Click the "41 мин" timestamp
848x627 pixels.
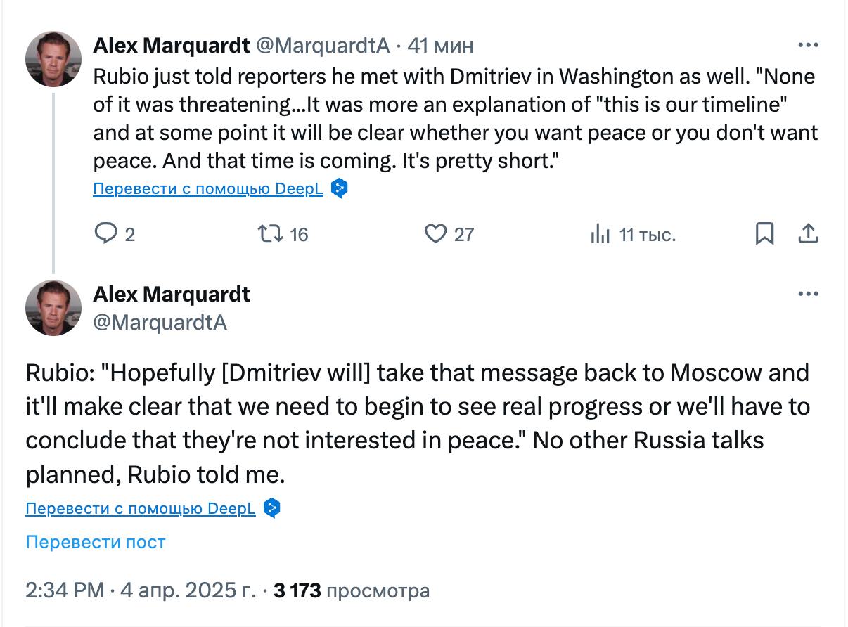click(440, 46)
